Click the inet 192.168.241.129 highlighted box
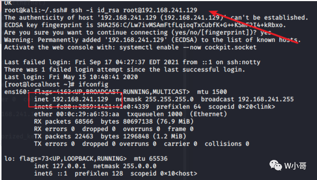Screen dimensions: 317x180 [75, 99]
